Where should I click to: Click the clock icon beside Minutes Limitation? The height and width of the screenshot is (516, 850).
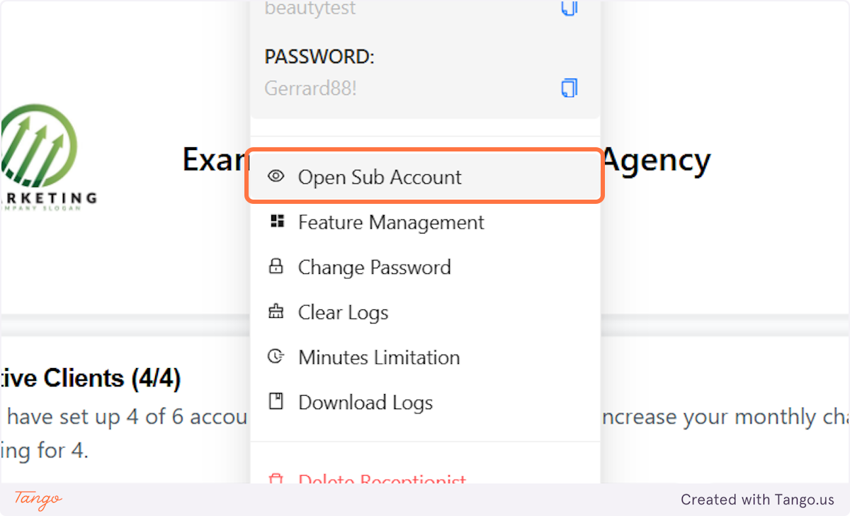click(276, 357)
